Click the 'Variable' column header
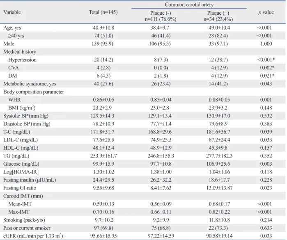This screenshot has height=240, width=287. pyautogui.click(x=12, y=12)
